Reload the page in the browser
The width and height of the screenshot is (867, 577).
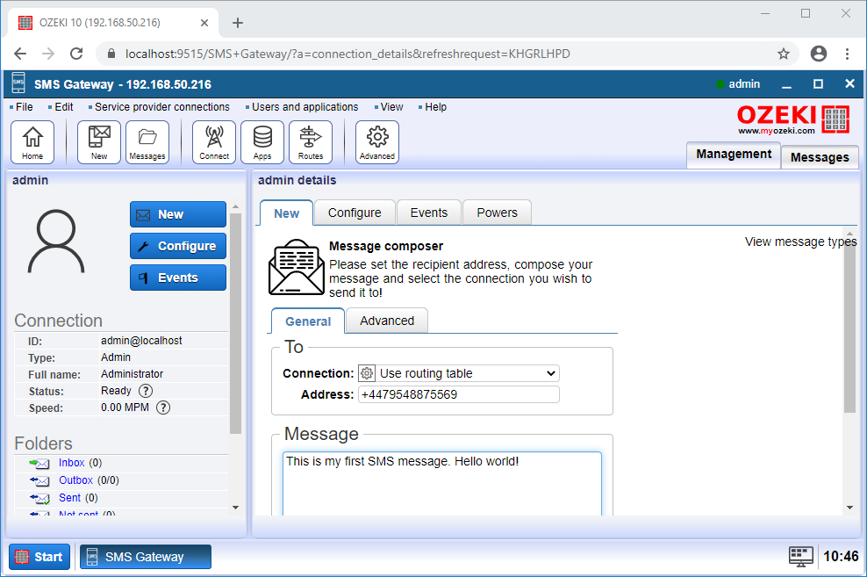click(x=76, y=54)
